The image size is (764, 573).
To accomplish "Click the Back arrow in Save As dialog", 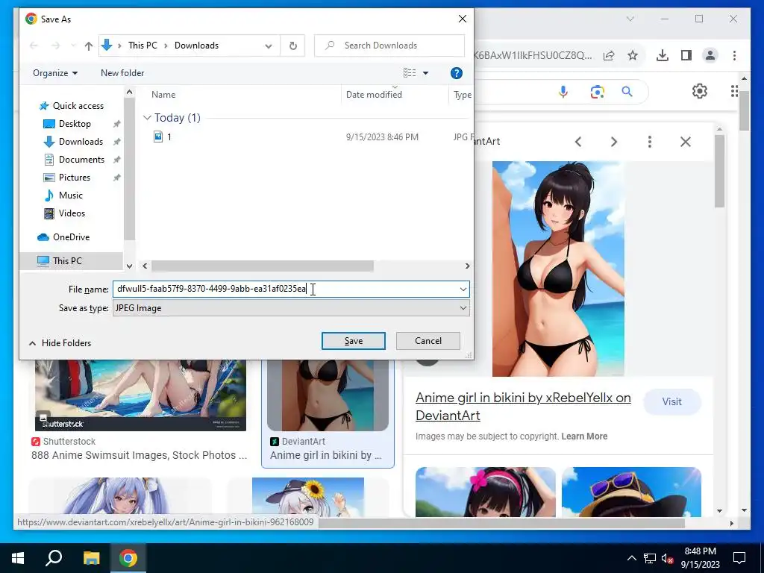I will 34,46.
